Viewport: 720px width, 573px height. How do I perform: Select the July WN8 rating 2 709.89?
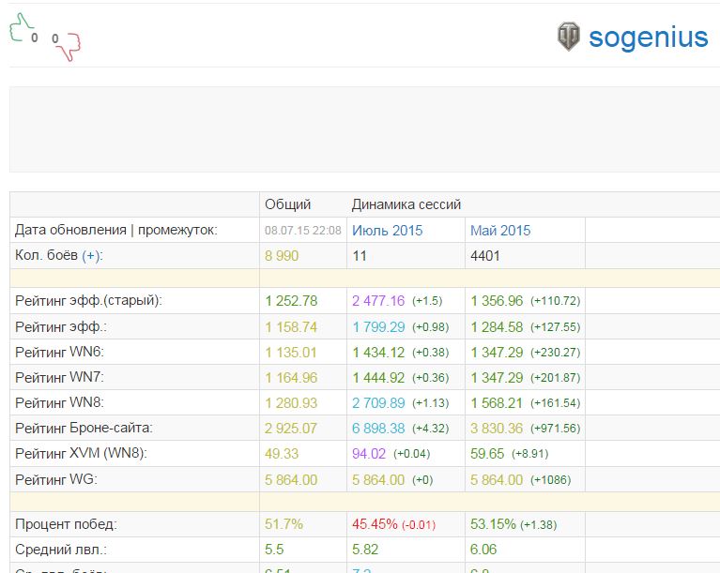coord(378,403)
